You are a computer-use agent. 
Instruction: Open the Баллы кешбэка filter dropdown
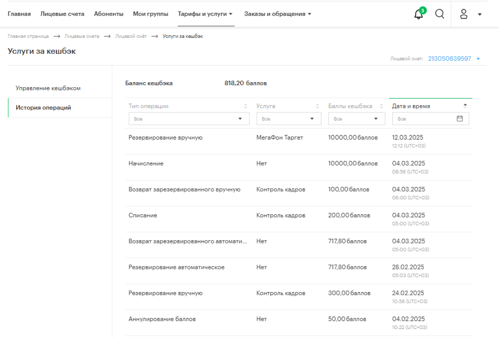pyautogui.click(x=357, y=119)
